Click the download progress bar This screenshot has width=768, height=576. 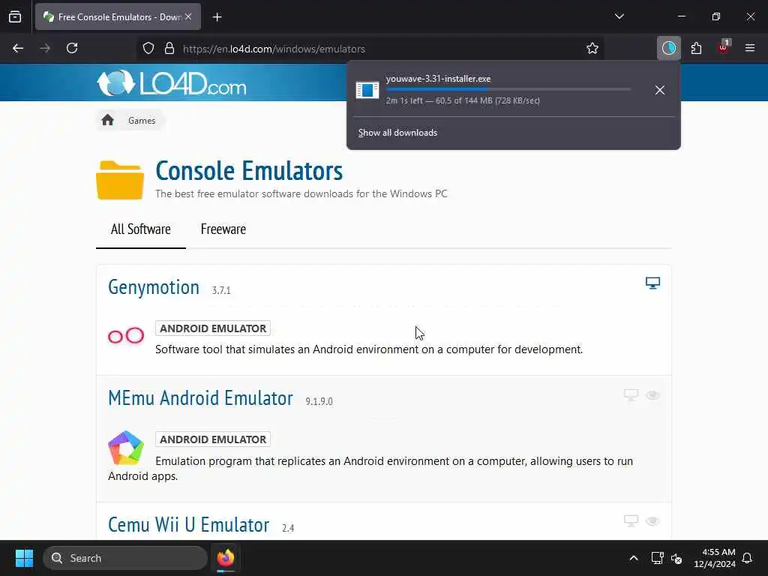pos(508,90)
